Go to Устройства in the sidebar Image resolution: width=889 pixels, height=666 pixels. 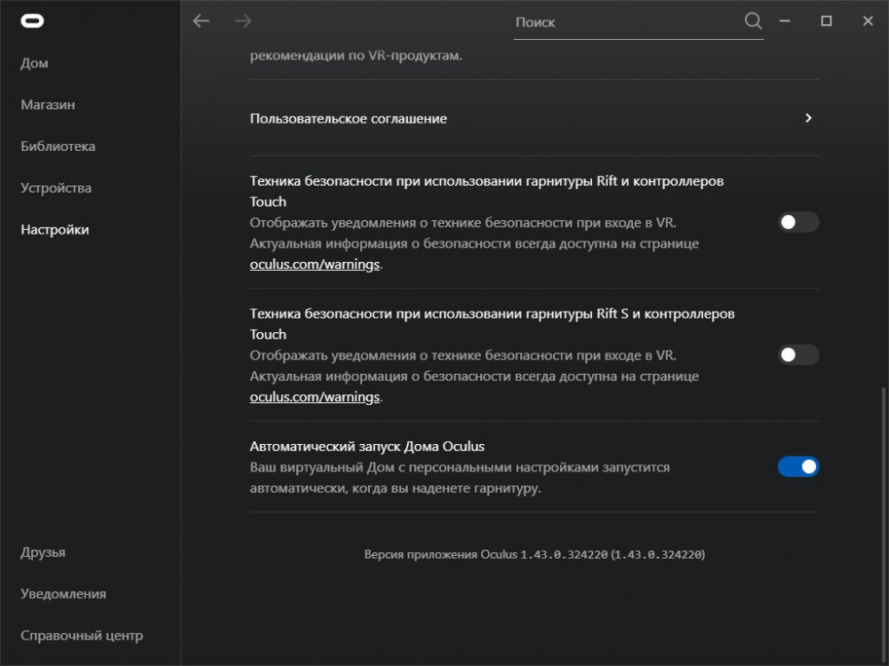[x=56, y=188]
